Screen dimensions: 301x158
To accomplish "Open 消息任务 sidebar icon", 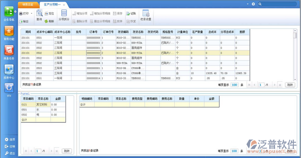I will [x=9, y=50].
